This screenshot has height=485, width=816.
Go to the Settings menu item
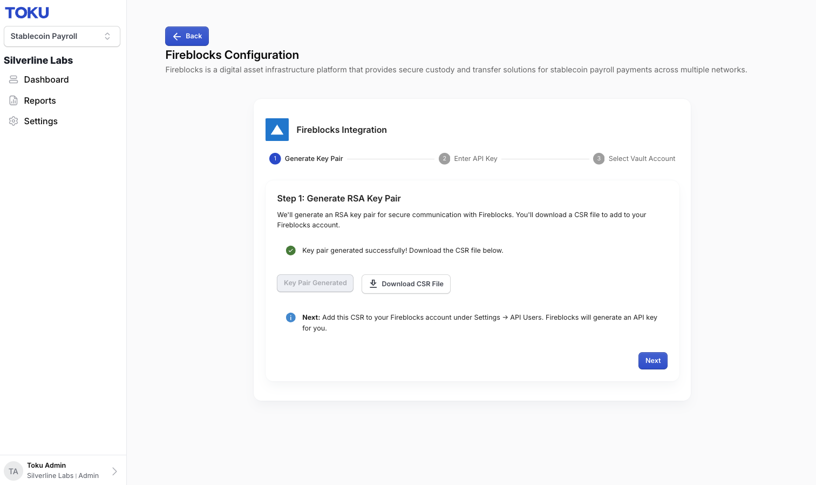coord(40,121)
